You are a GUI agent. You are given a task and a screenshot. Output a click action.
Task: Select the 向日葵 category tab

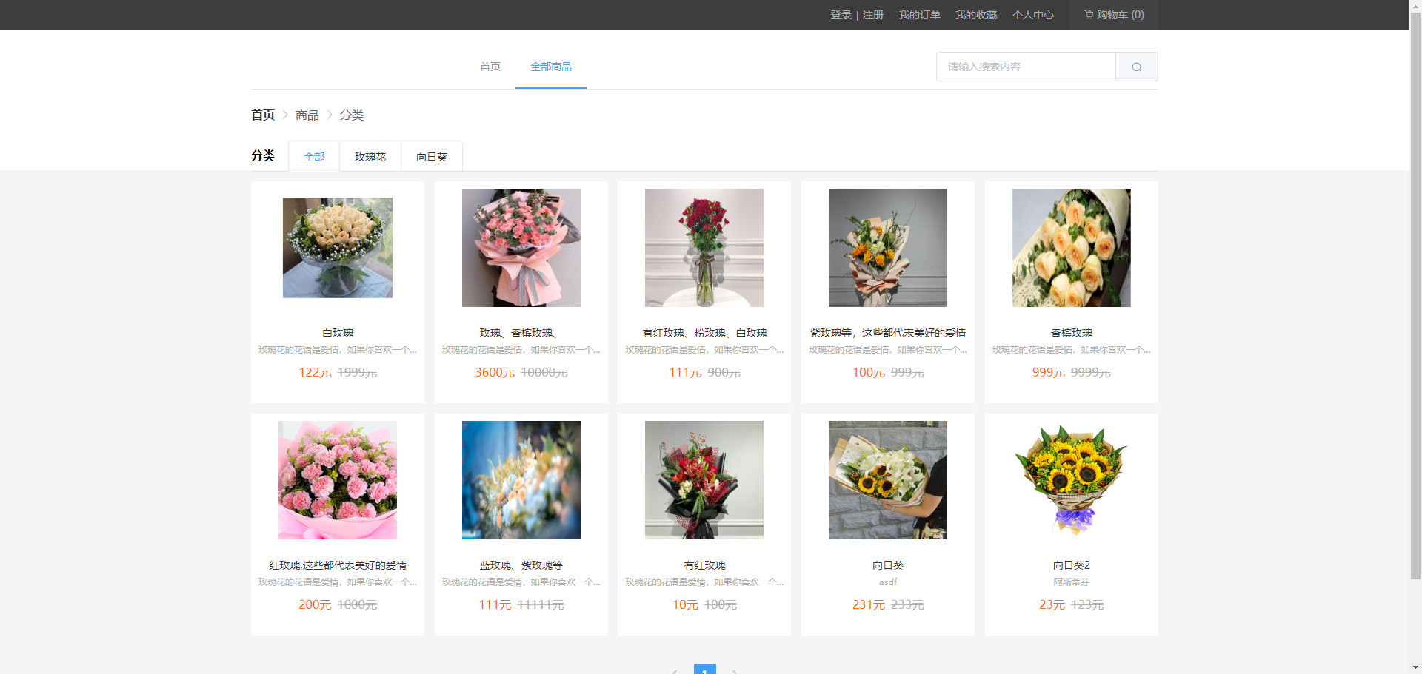pos(432,156)
